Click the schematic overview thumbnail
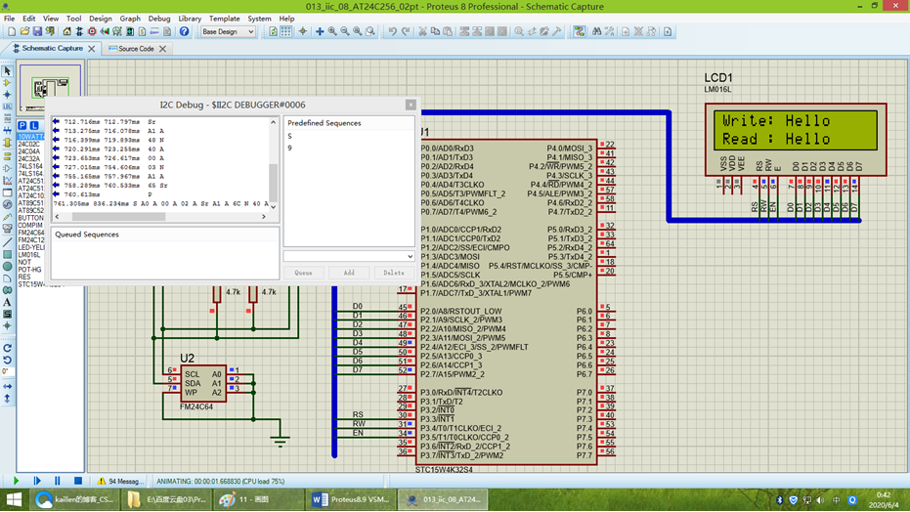This screenshot has width=910, height=512. pyautogui.click(x=51, y=88)
